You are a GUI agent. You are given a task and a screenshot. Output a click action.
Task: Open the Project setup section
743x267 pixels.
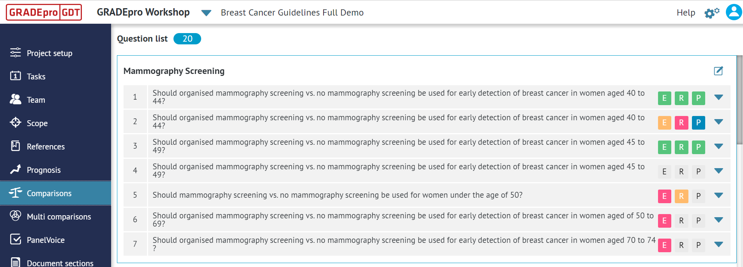point(50,53)
